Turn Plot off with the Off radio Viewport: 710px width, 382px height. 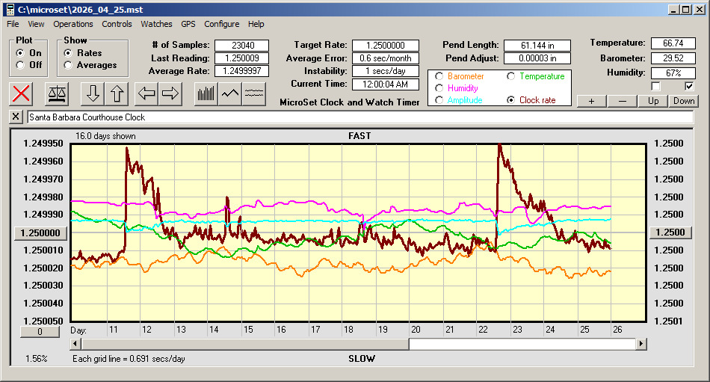[20, 65]
